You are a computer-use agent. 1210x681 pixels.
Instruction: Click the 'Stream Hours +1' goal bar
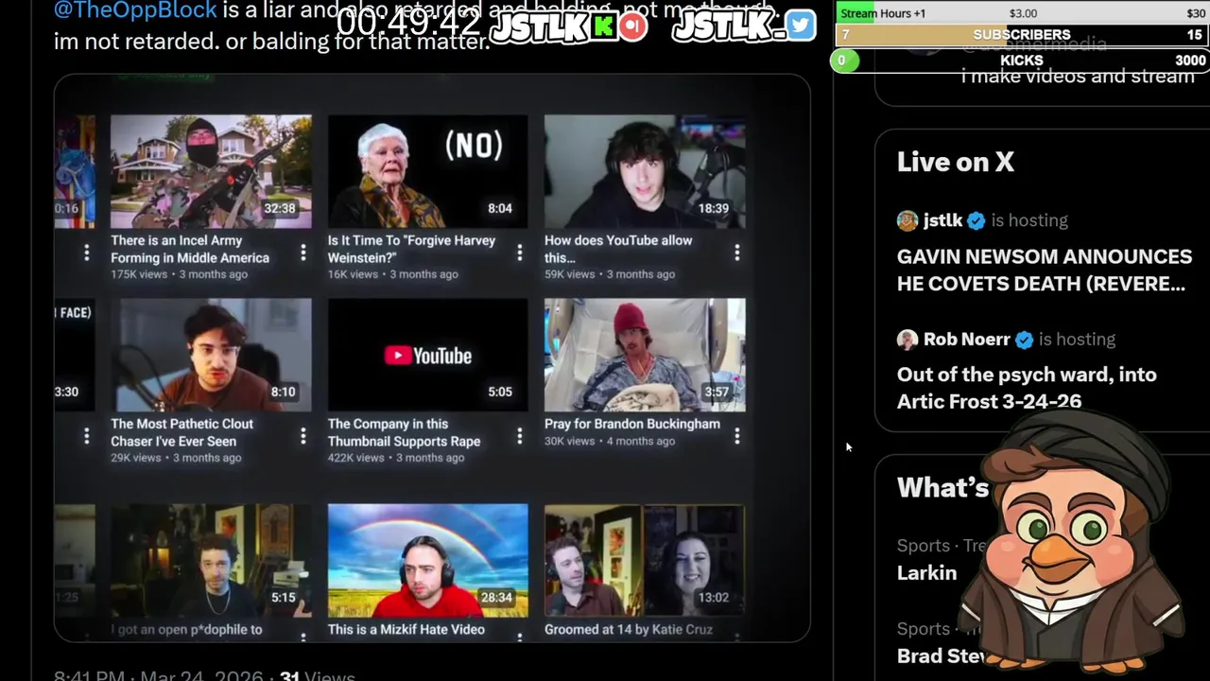coord(1022,12)
